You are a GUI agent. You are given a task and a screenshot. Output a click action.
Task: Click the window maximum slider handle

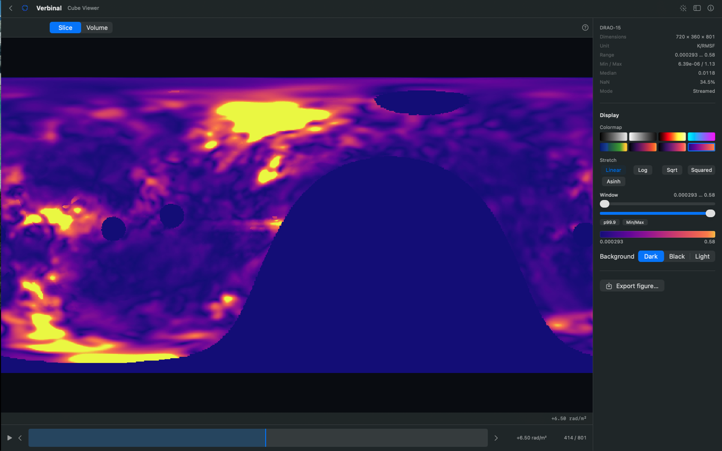(x=710, y=213)
